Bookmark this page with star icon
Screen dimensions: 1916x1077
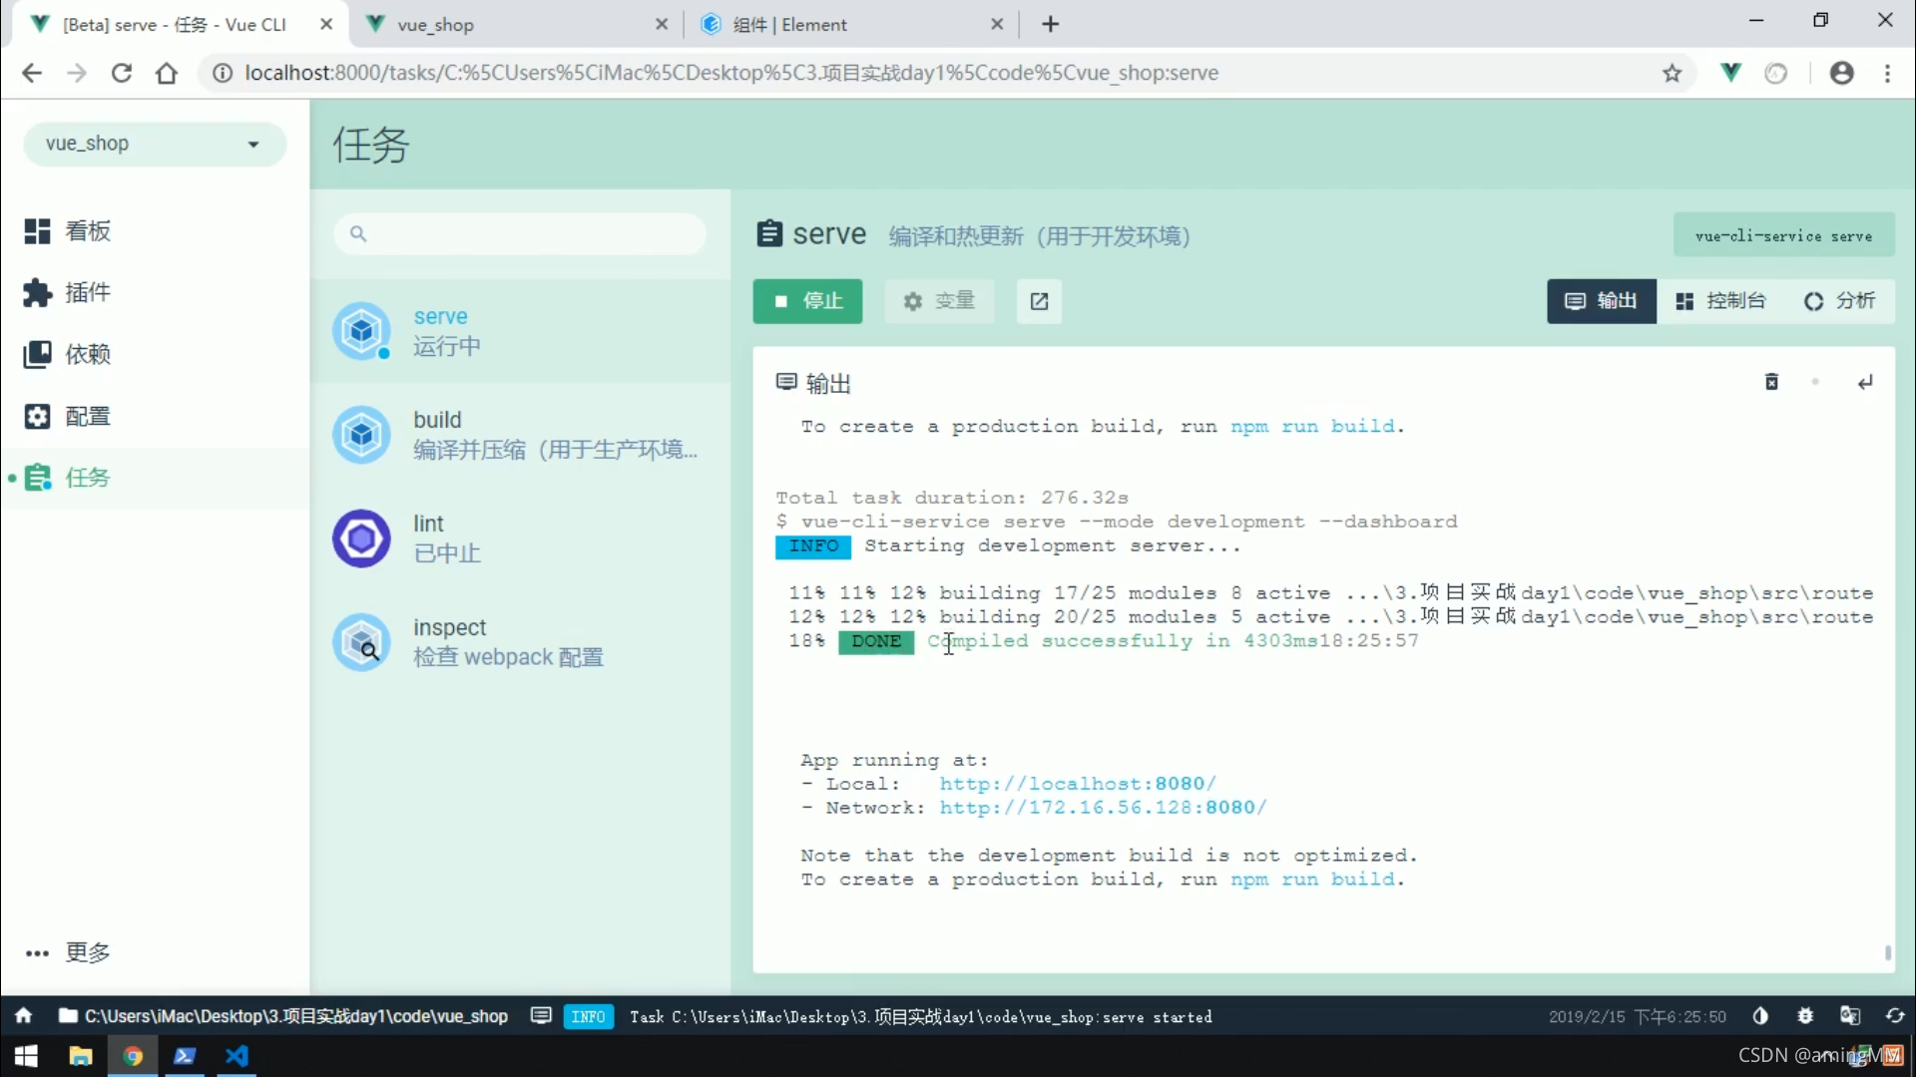1673,73
